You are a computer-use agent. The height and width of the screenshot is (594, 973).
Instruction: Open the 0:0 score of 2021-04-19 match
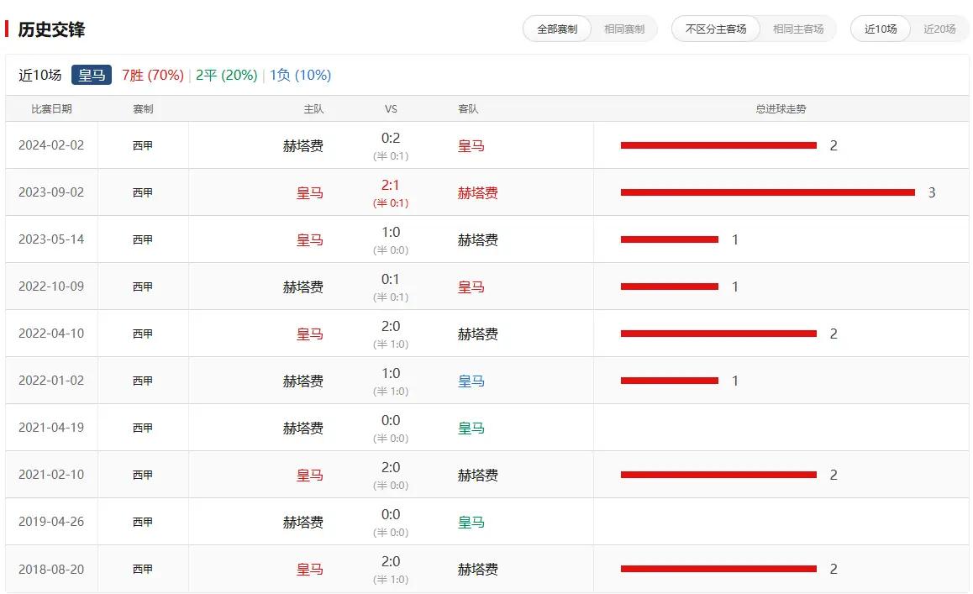coord(391,420)
